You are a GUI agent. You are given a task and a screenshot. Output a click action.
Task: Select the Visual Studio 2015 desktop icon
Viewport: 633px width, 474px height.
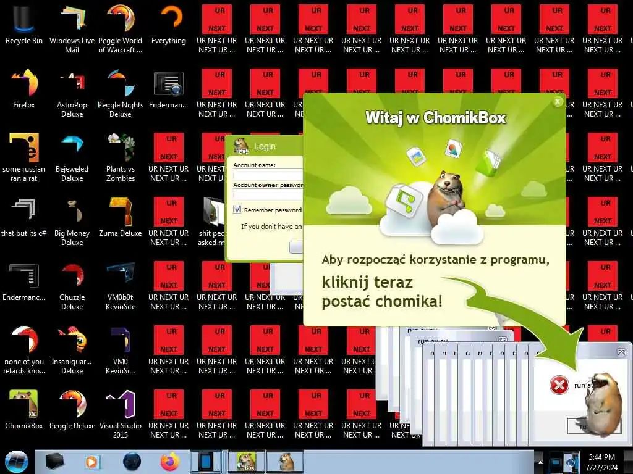coord(121,414)
